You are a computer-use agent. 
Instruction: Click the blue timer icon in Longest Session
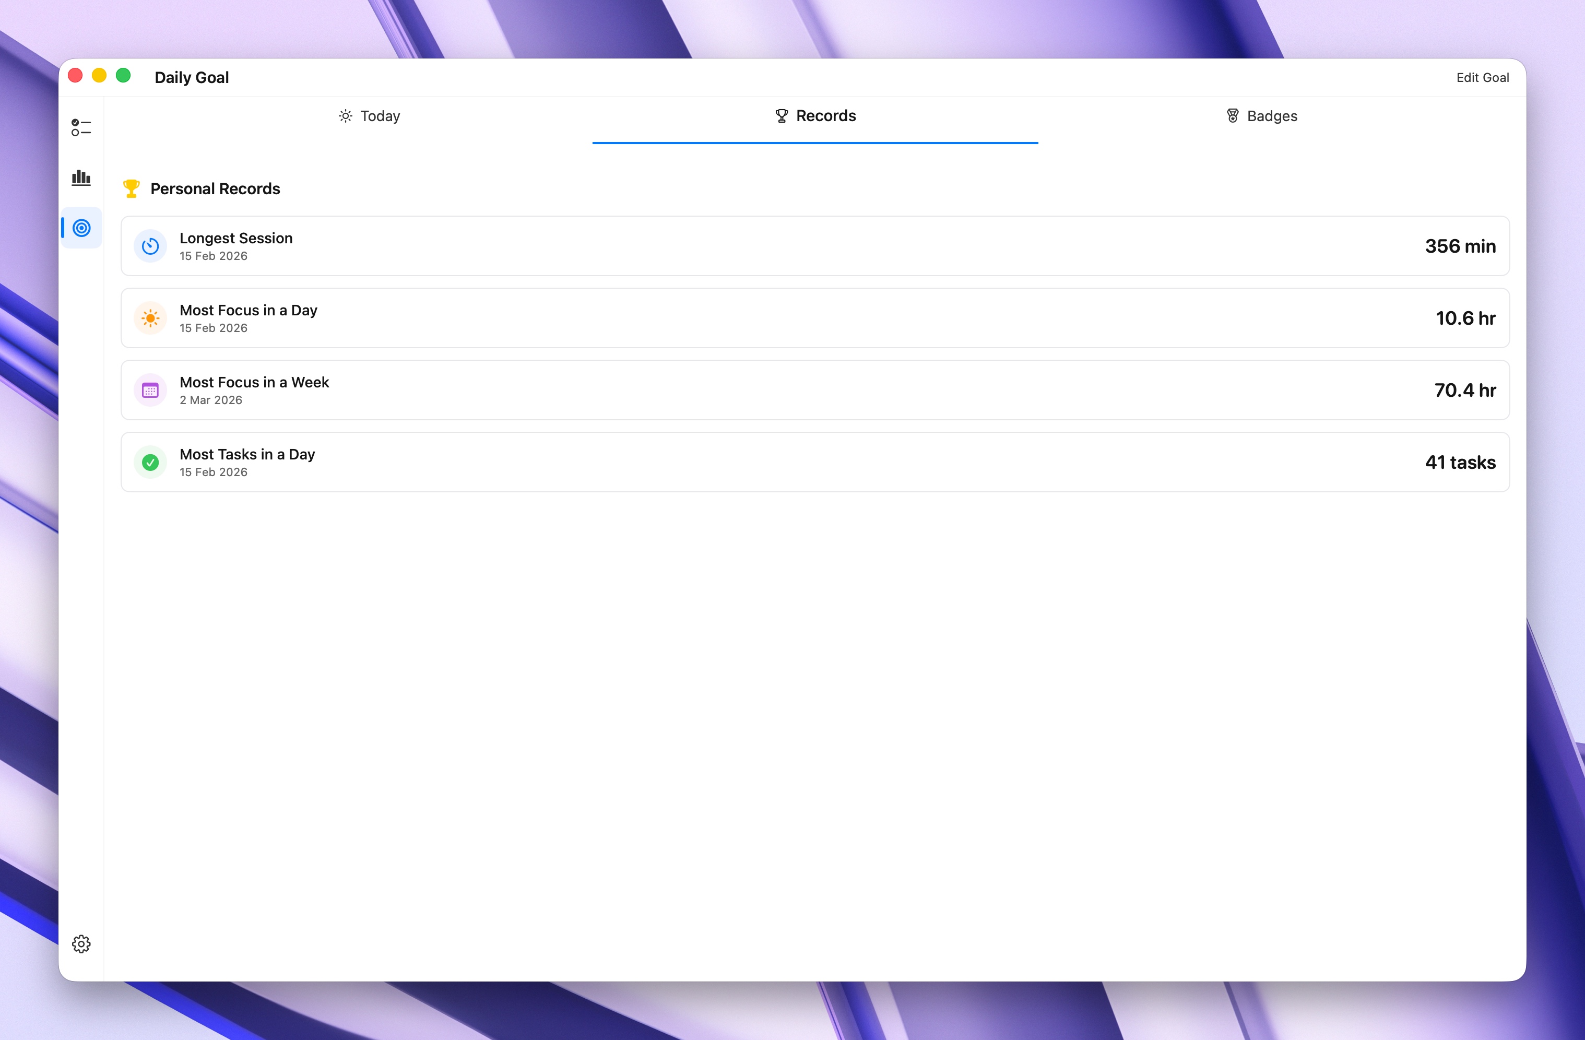150,246
